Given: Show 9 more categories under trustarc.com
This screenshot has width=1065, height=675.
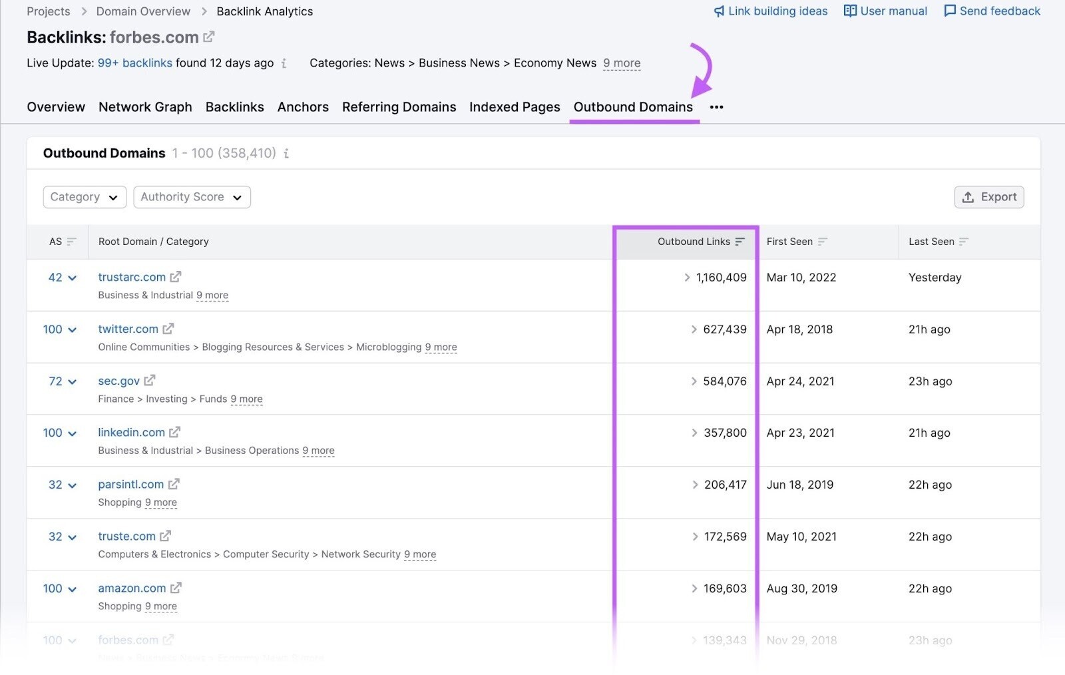Looking at the screenshot, I should (212, 295).
